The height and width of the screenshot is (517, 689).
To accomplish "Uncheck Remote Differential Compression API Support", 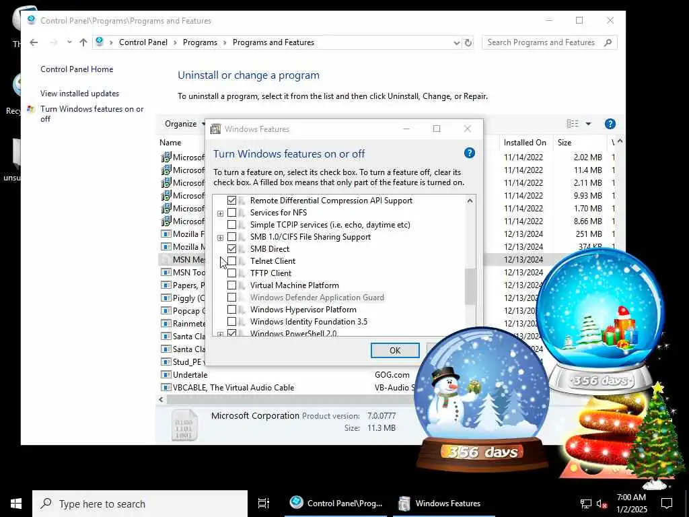I will [x=231, y=201].
